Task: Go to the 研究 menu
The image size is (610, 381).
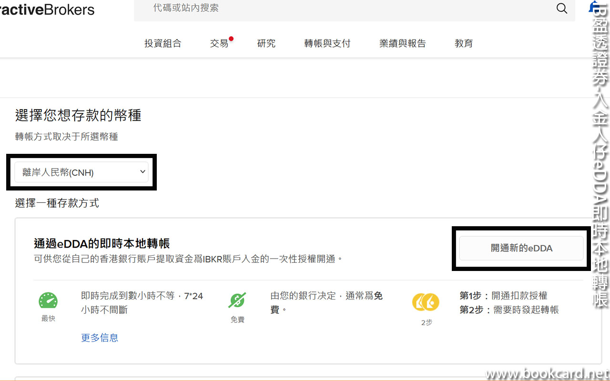Action: click(266, 43)
